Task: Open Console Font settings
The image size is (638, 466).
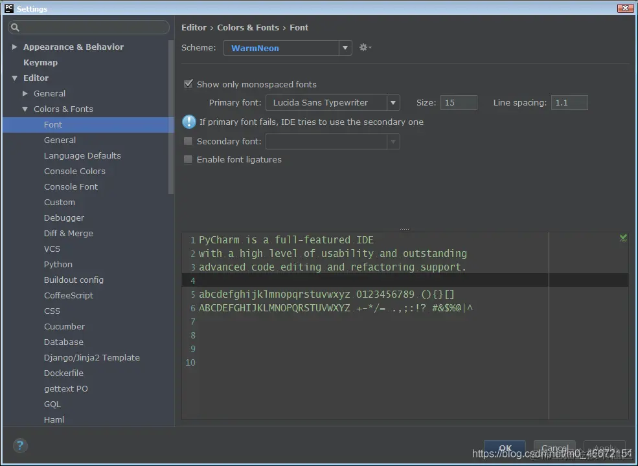Action: [x=71, y=186]
